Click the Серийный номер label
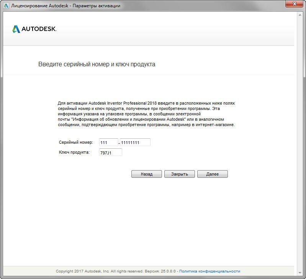This screenshot has width=306, height=279. point(76,142)
